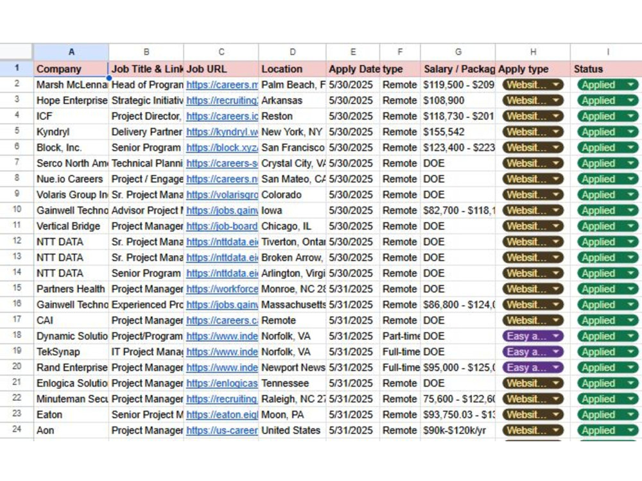The height and width of the screenshot is (481, 642).
Task: Select the $155,542 salary cell
Action: pyautogui.click(x=458, y=132)
